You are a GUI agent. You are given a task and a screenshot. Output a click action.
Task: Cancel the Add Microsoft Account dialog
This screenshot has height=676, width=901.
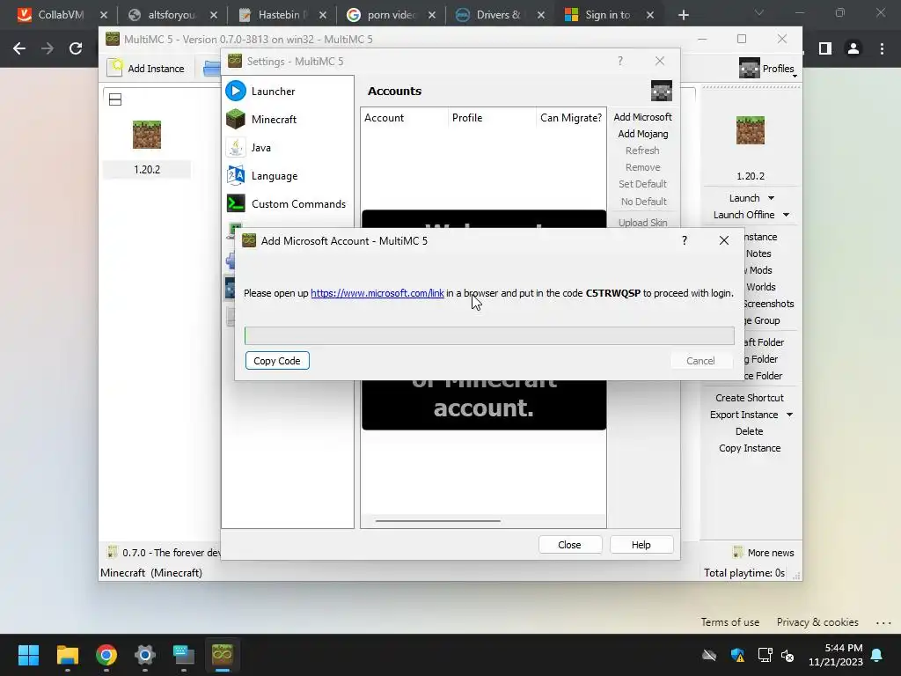pyautogui.click(x=700, y=360)
